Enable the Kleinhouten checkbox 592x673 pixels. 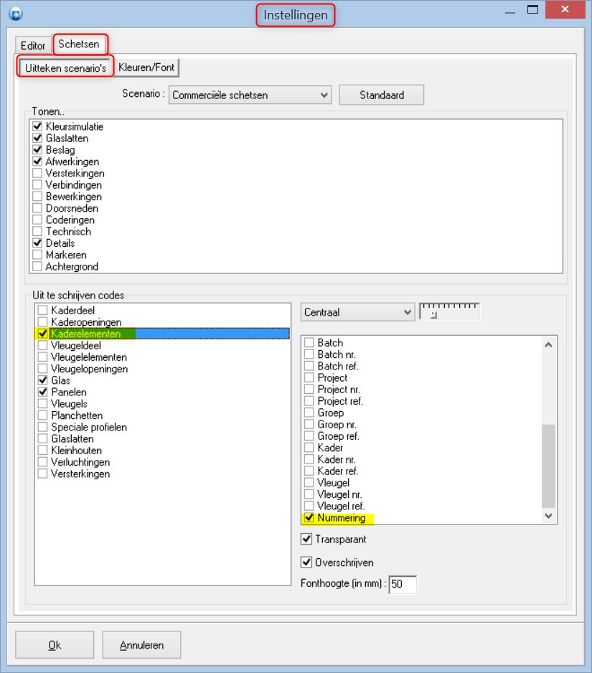click(42, 450)
